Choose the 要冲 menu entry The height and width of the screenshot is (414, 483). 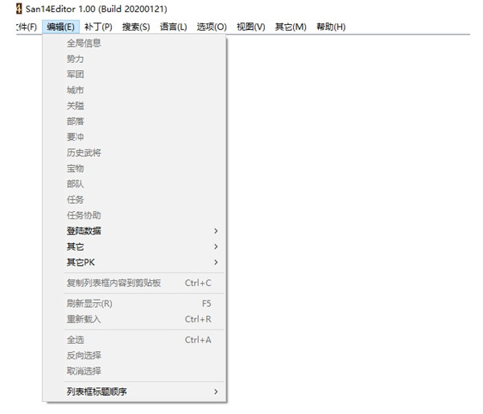click(134, 137)
